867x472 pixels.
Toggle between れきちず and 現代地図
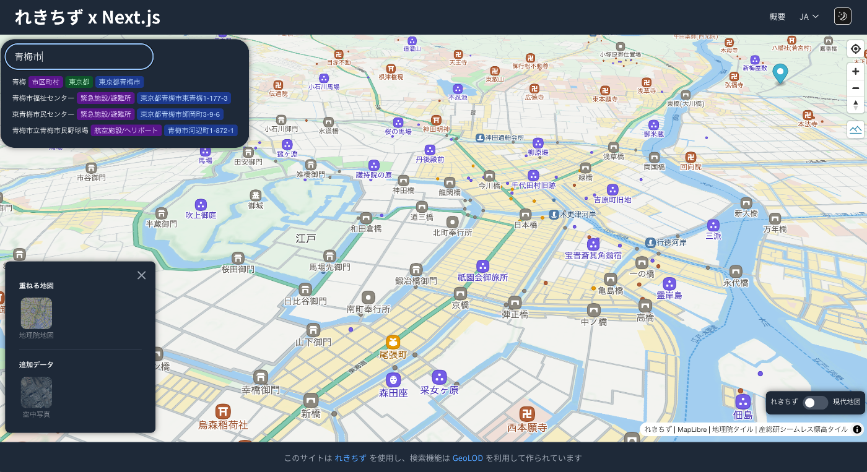(815, 403)
